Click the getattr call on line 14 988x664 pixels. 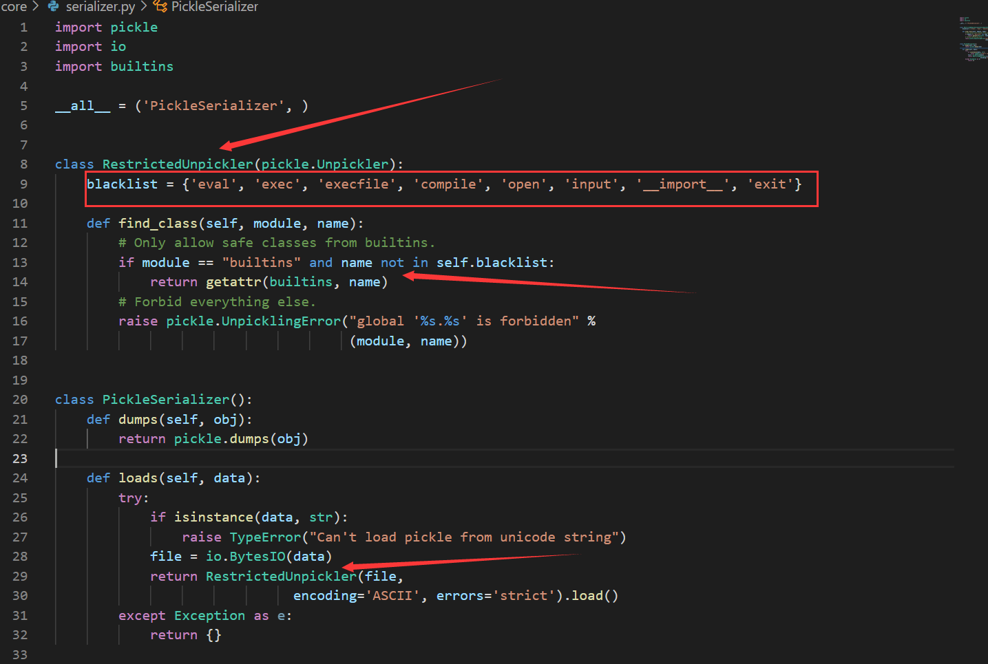click(x=297, y=282)
